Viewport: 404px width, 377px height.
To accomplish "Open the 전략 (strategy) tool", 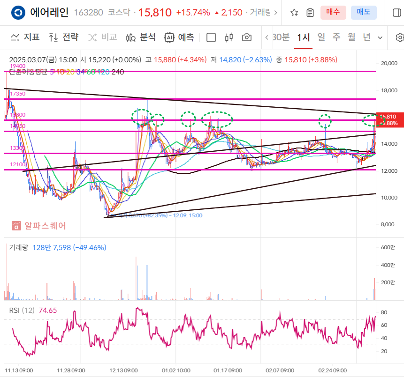I will coord(64,37).
